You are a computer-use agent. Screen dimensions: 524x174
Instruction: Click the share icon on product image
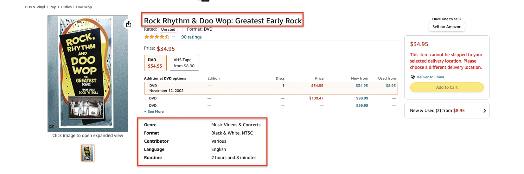pos(128,24)
